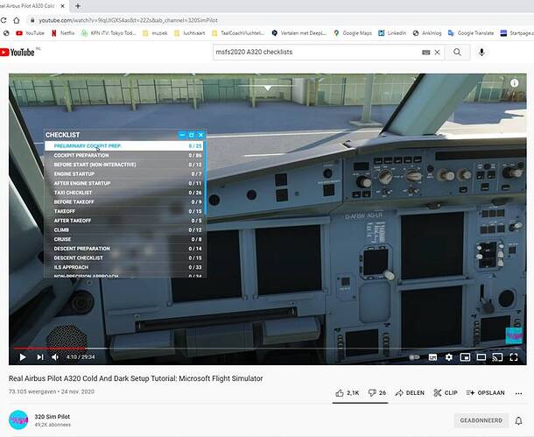
Task: Search by voice with microphone
Action: coord(481,53)
